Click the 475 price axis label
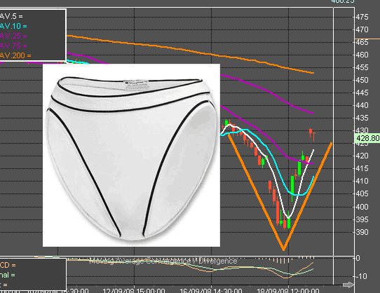This screenshot has width=380, height=293. [x=362, y=17]
